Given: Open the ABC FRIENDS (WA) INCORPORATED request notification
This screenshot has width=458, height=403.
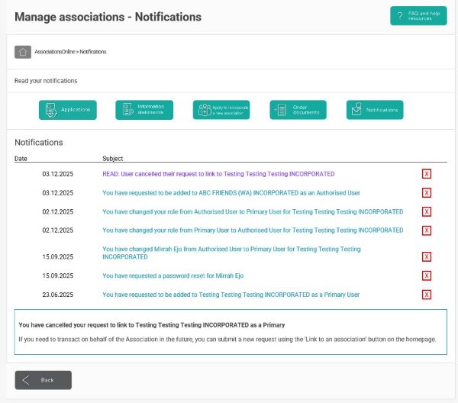Looking at the screenshot, I should coord(231,193).
